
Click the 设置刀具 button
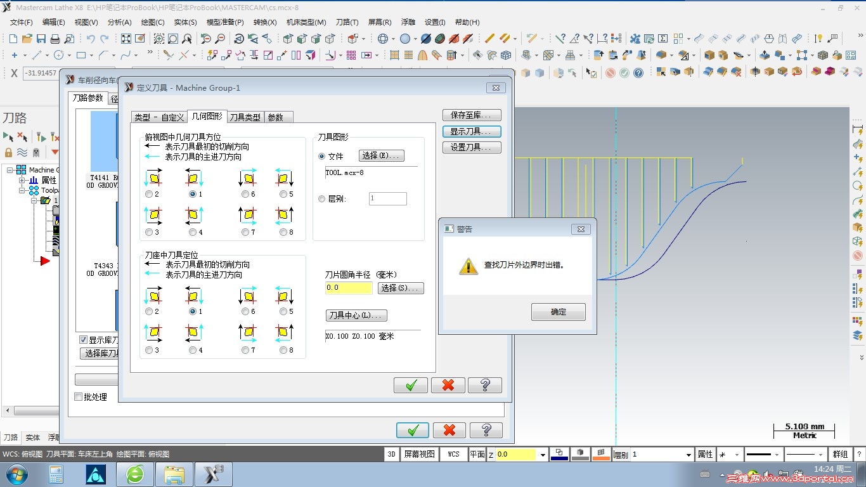click(472, 147)
